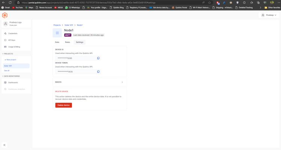Open Pradeep user dropdown at top right

(x=269, y=15)
